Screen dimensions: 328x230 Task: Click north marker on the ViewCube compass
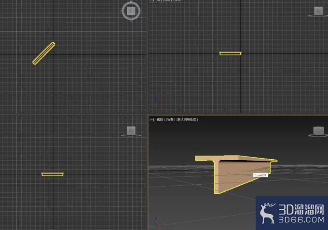tap(131, 2)
